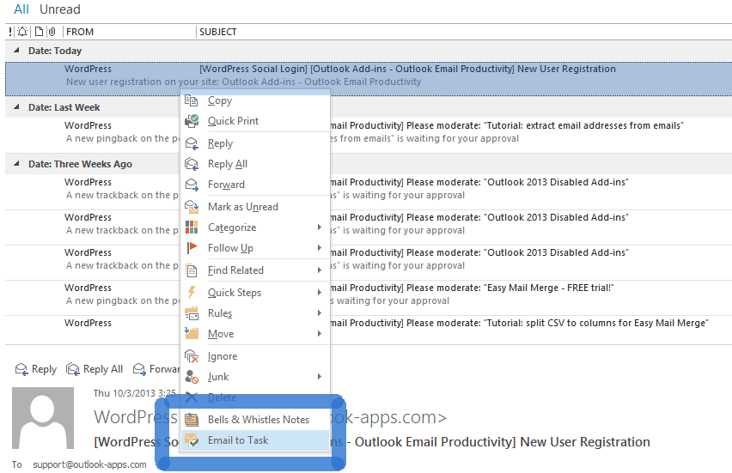732x473 pixels.
Task: Open the Rules submenu arrow
Action: pos(320,313)
